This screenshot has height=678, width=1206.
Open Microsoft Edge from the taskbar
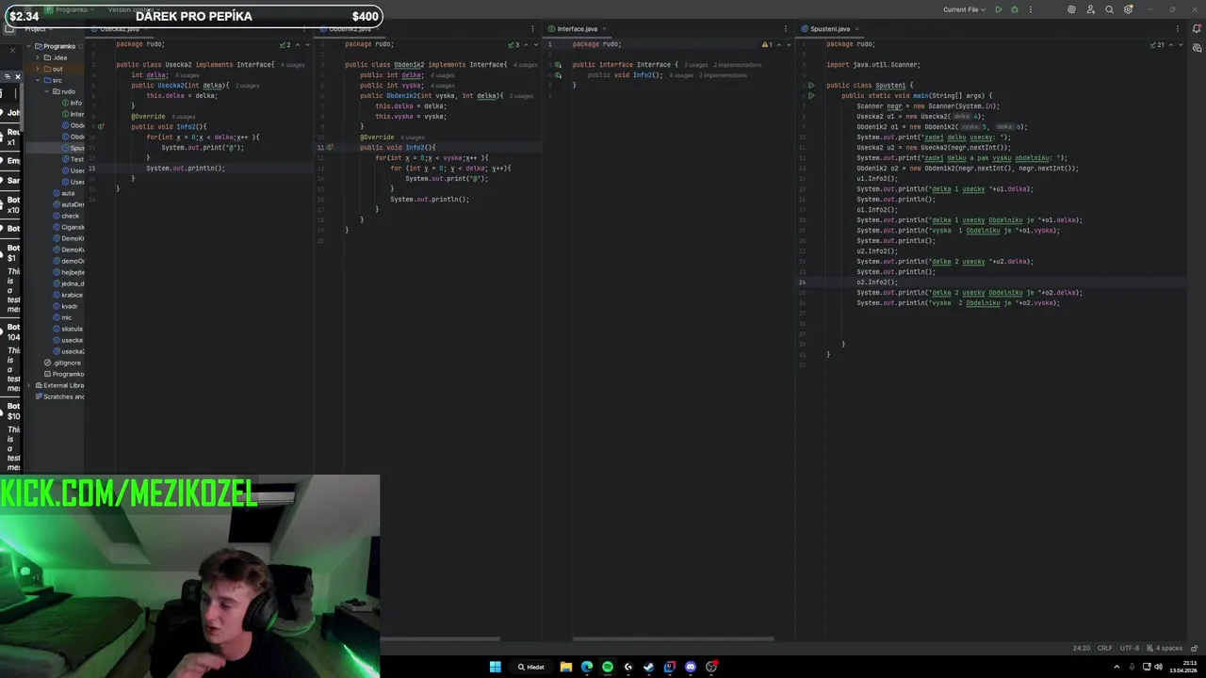click(x=587, y=667)
